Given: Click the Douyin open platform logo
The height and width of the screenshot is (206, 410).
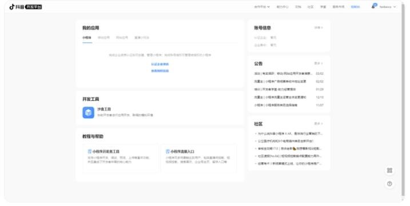Looking at the screenshot, I should coord(26,7).
